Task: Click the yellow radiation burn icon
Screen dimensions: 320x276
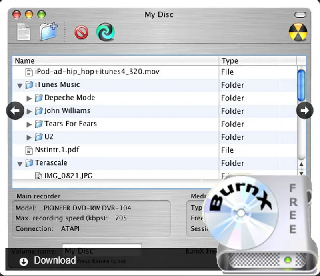Action: [298, 32]
